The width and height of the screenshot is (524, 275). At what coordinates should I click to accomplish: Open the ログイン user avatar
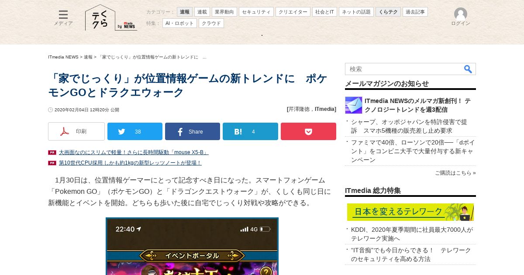[x=460, y=17]
